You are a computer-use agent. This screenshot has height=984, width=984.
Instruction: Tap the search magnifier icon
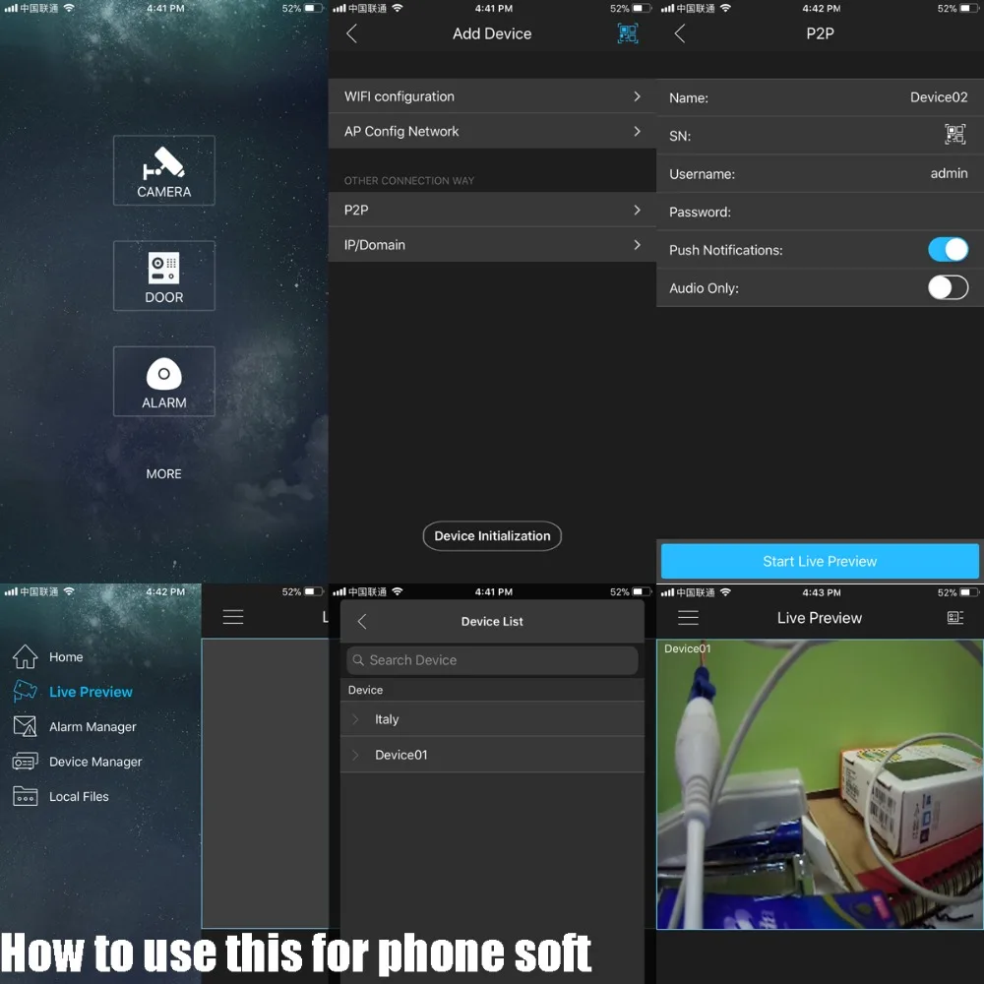(x=358, y=660)
